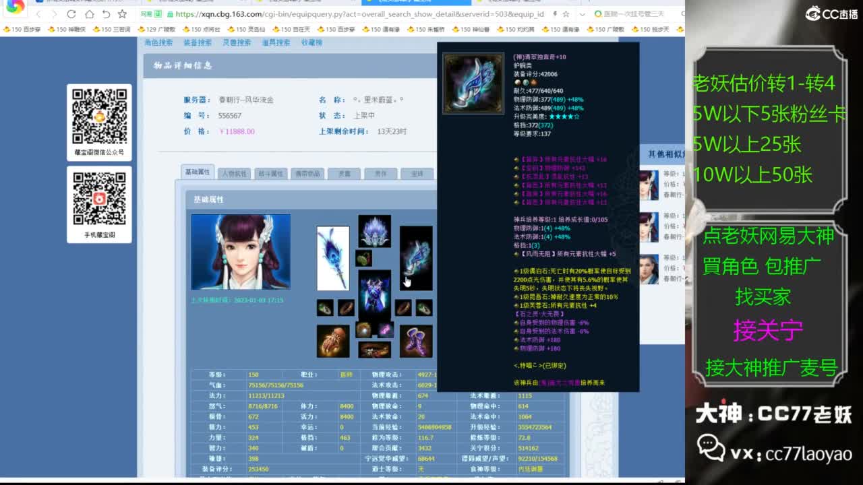Open the 129 广陵散 bookmark

(x=156, y=30)
